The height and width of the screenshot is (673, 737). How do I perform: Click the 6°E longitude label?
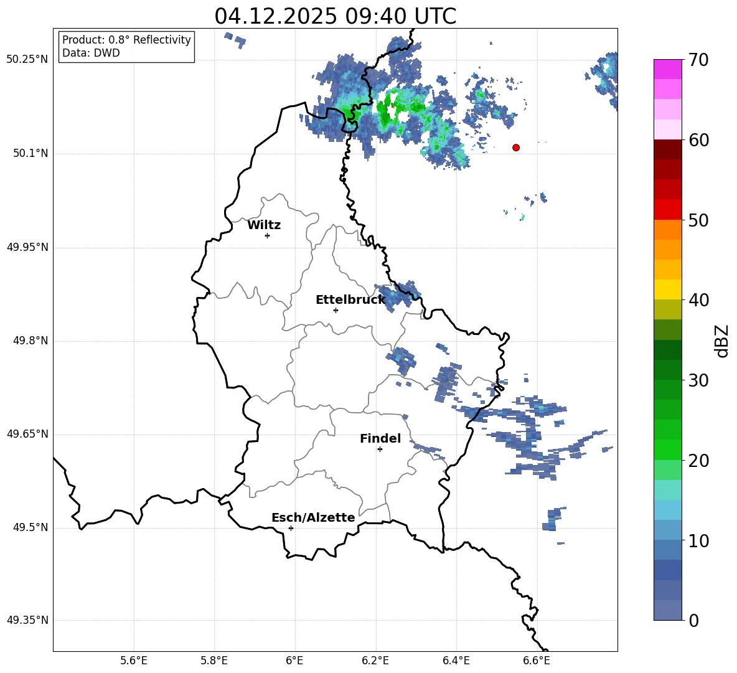294,661
